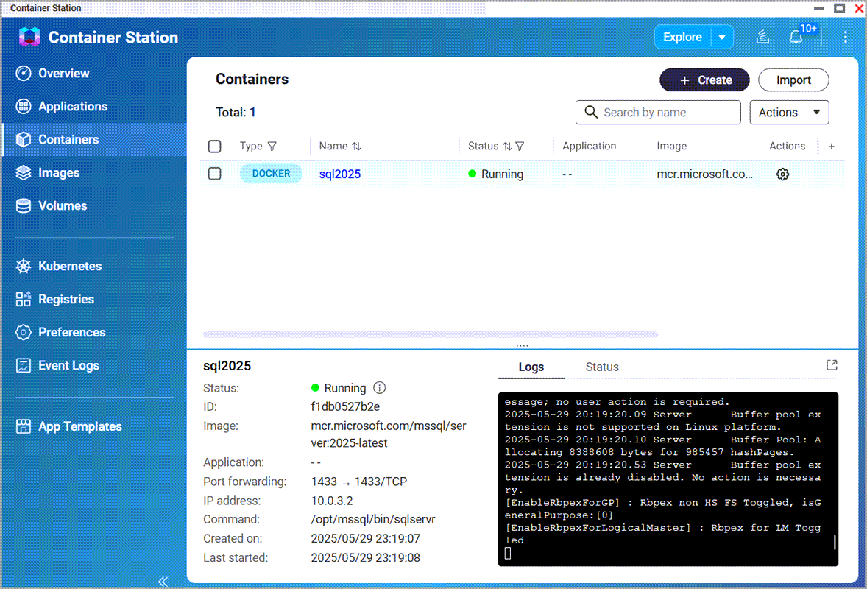The image size is (867, 589).
Task: Click the panel splitter dots handle
Action: (522, 345)
